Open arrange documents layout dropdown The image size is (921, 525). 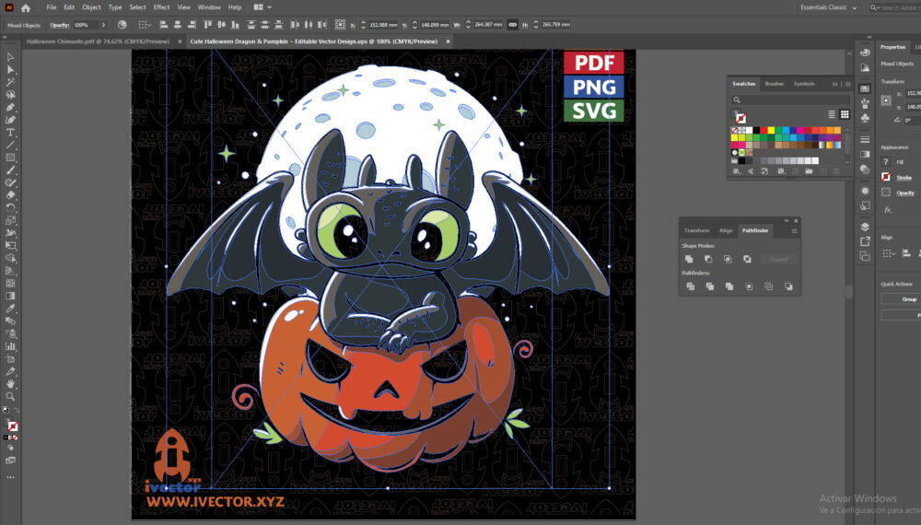coord(262,7)
